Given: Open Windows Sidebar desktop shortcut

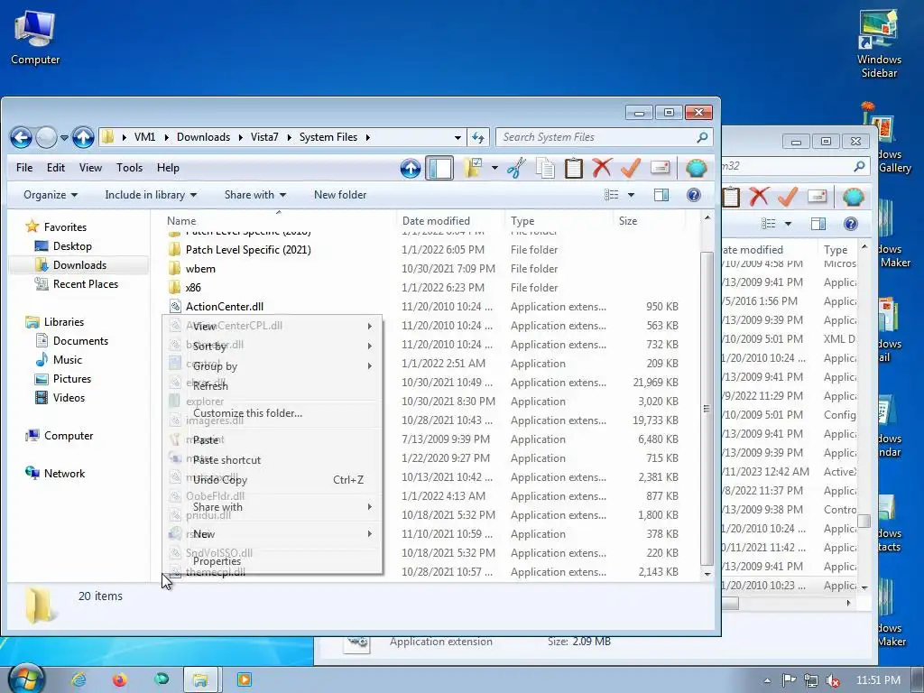Looking at the screenshot, I should coord(879,45).
